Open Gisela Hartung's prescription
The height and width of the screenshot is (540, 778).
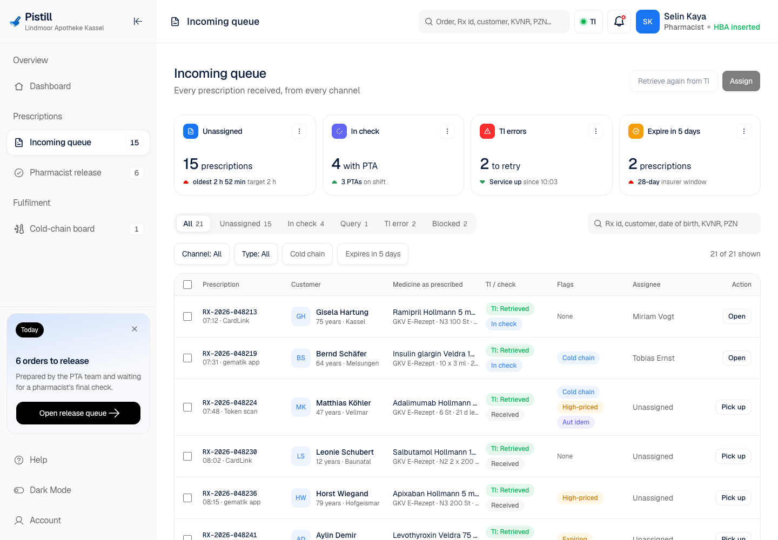736,316
